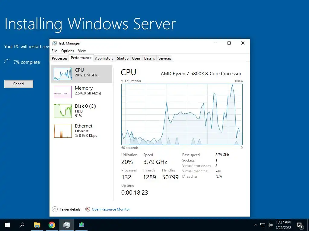Open the File menu
Screen dimensions: 309x231
[54, 51]
